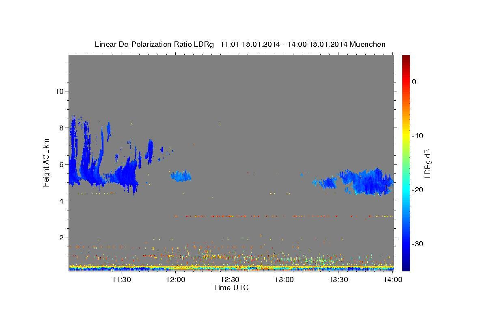Click the height tick label 8
The image size is (487, 325).
(61, 128)
